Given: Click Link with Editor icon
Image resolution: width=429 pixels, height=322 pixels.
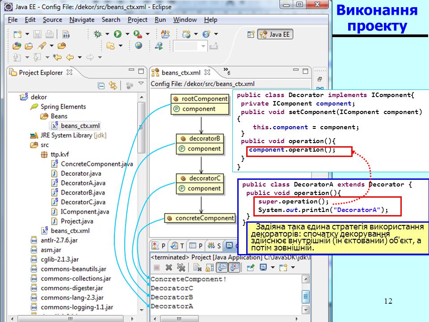Looking at the screenshot, I should coord(113,85).
